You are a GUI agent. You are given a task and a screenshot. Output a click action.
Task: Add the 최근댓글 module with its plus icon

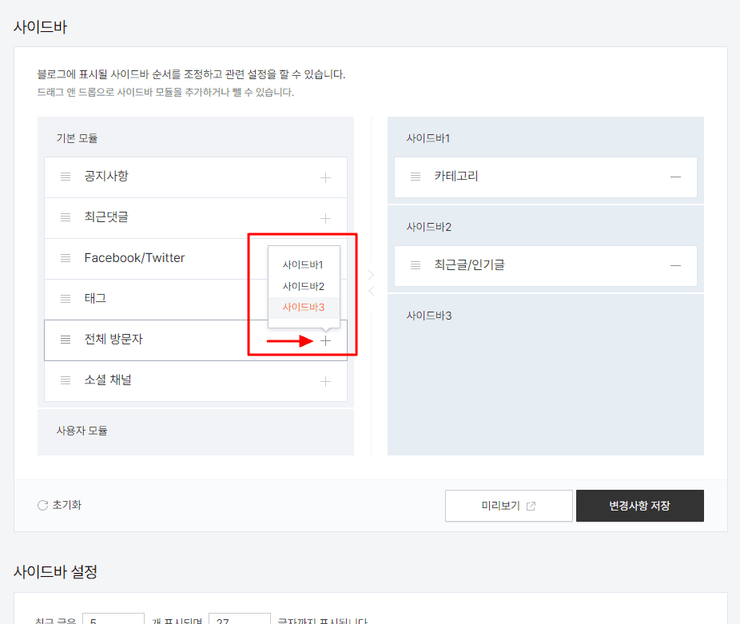pos(326,217)
